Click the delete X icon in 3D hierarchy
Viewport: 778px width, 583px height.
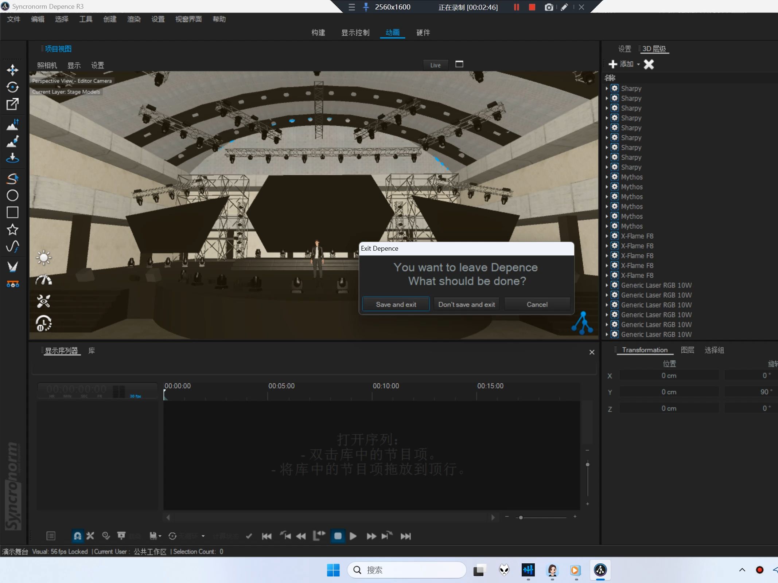coord(649,64)
